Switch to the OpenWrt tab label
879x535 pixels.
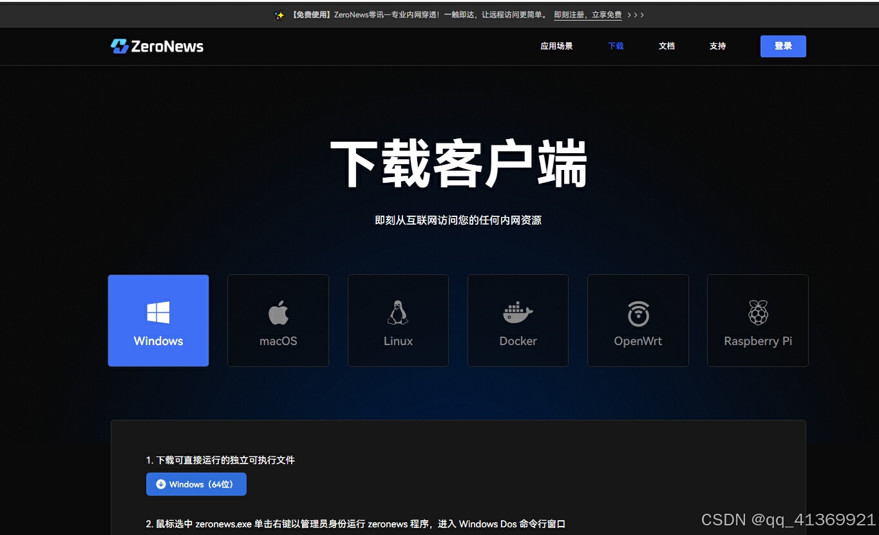click(x=638, y=341)
